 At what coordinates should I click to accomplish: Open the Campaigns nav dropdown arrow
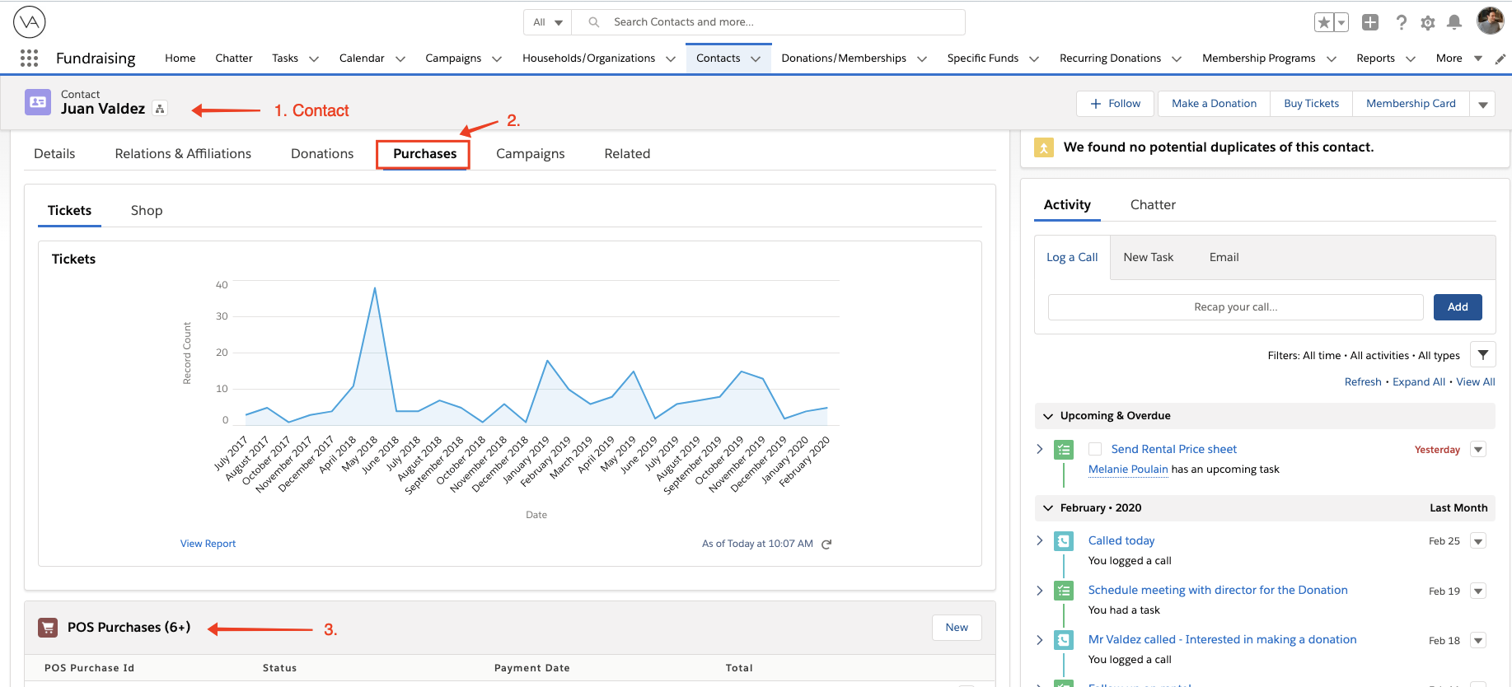(x=497, y=58)
